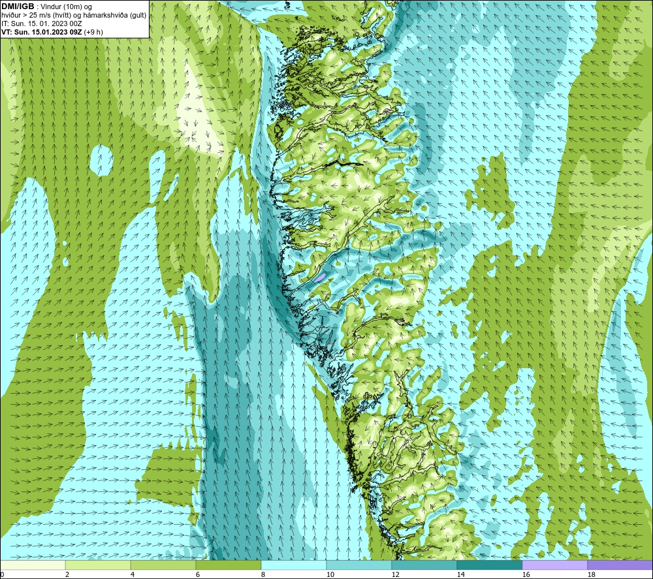
Task: Click the 12–14 m/s teal legend swatch
Action: point(424,565)
